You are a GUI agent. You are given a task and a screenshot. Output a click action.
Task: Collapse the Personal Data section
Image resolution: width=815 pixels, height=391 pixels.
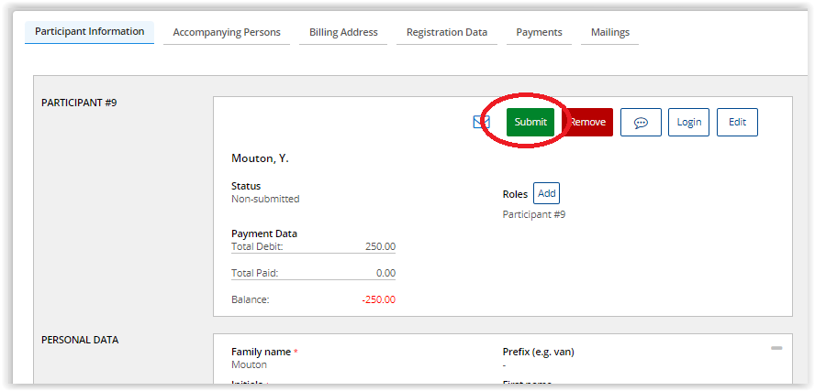pos(776,348)
